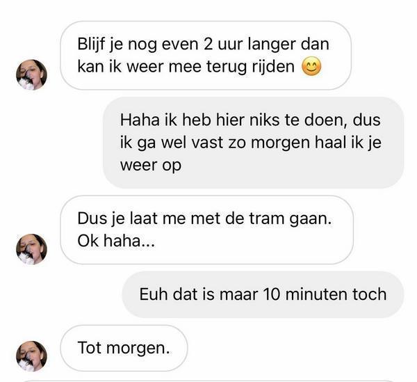Click the smiling emoji in the first message

click(311, 67)
